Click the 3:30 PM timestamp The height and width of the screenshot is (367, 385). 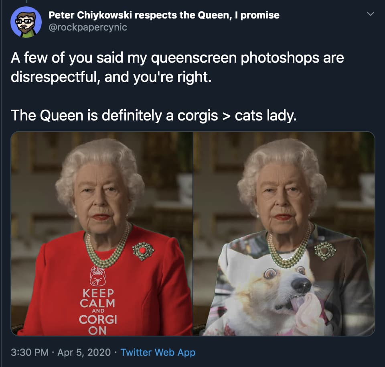(x=29, y=352)
